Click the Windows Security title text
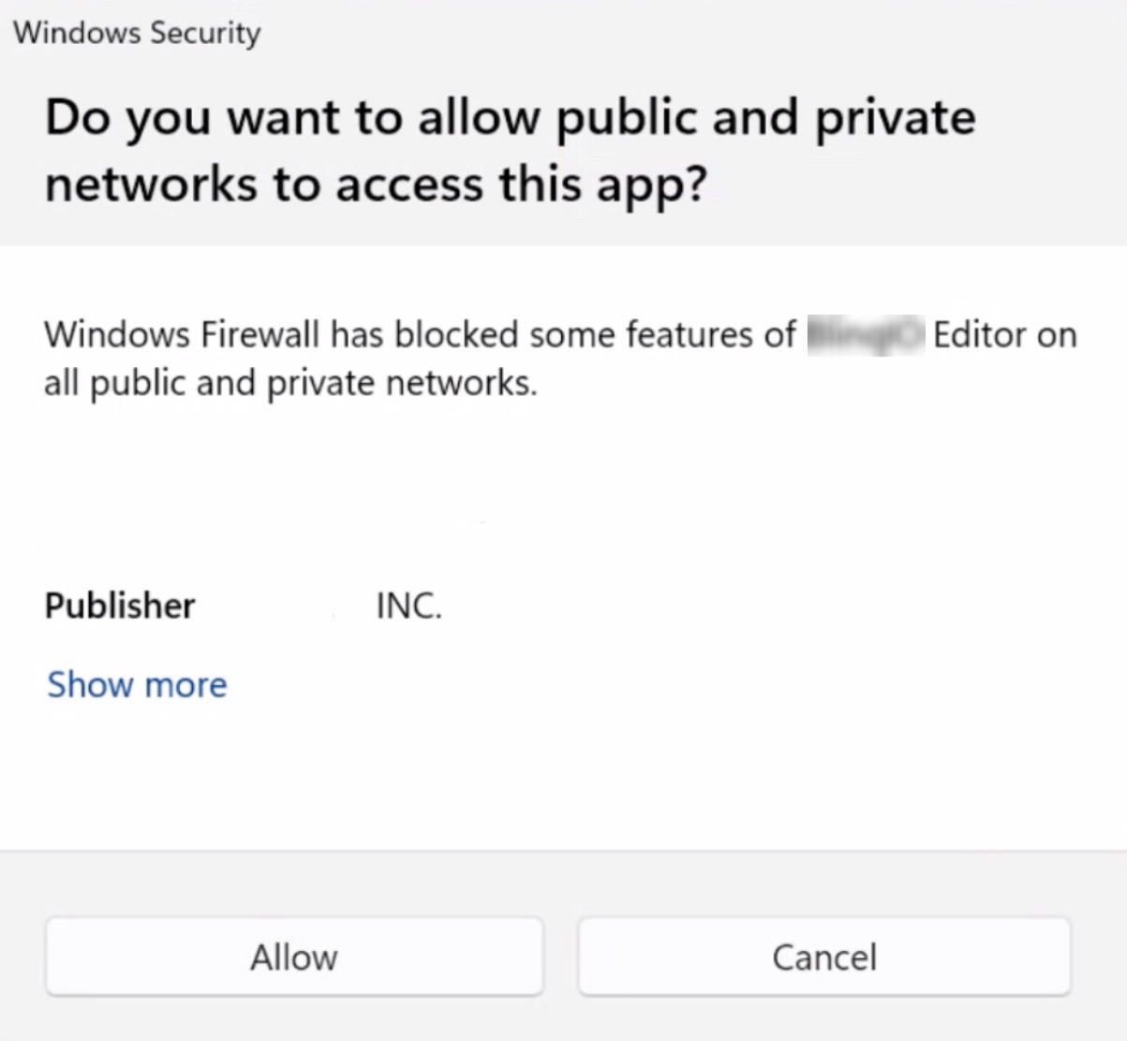Screen dimensions: 1127x1041 pyautogui.click(x=137, y=33)
